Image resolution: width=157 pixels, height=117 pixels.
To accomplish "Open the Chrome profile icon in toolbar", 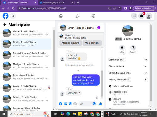I will pos(130,8).
